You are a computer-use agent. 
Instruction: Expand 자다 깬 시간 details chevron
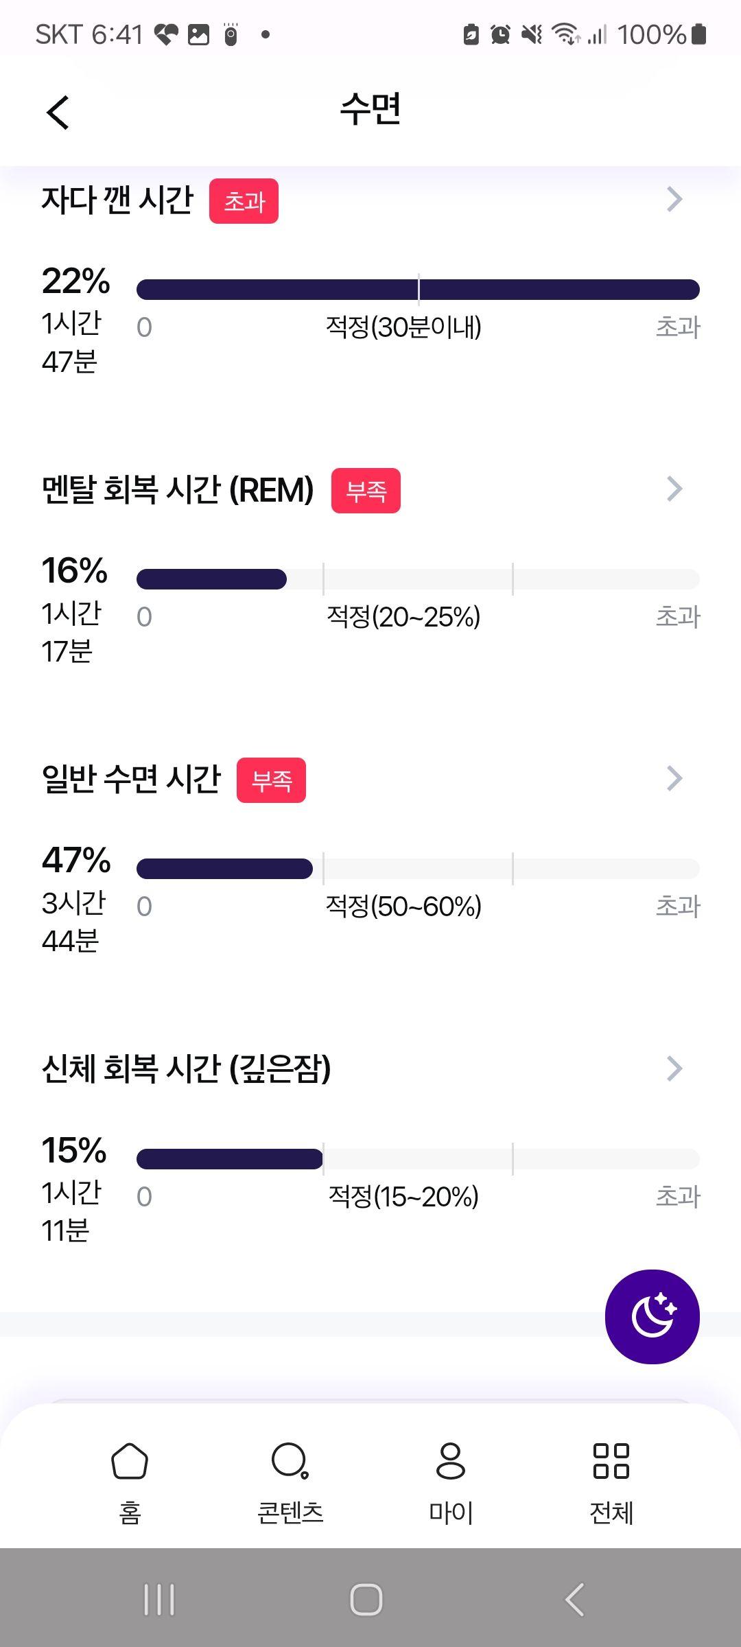tap(674, 199)
